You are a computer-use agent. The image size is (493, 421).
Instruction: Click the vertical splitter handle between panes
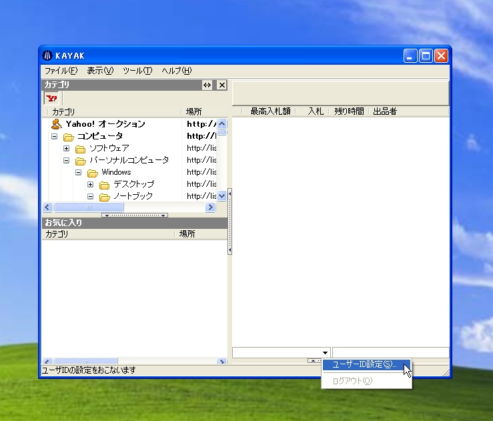[230, 222]
